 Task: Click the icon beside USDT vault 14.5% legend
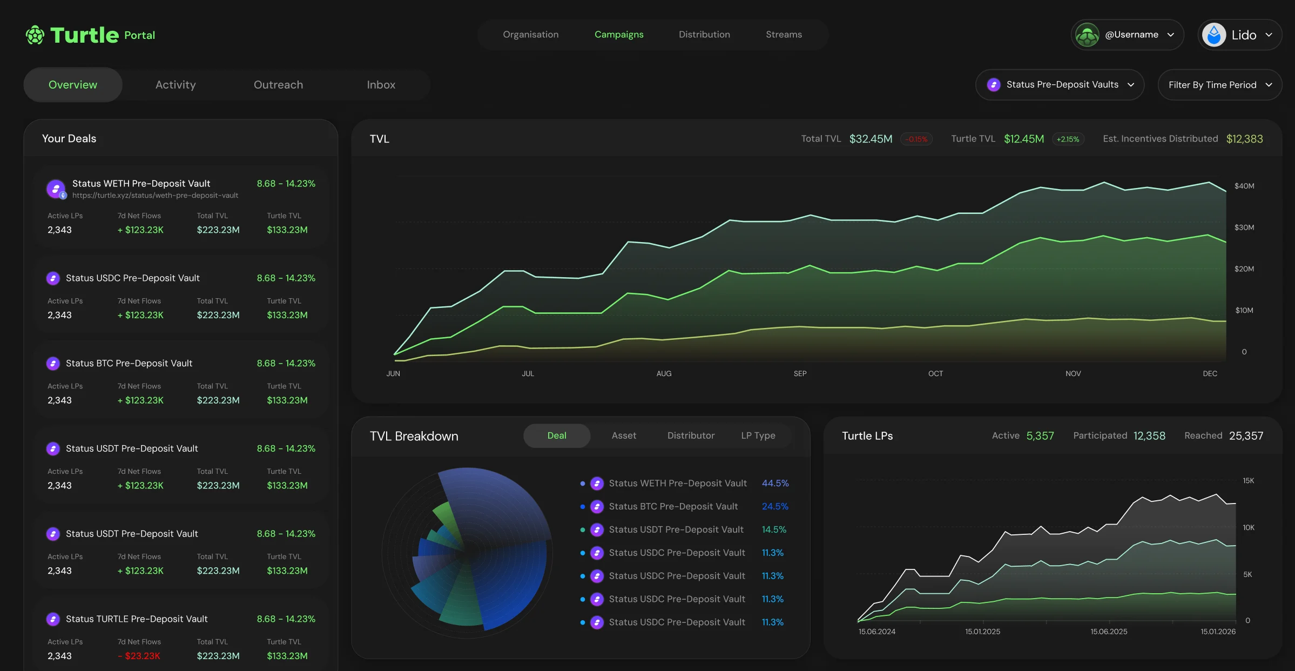coord(597,530)
